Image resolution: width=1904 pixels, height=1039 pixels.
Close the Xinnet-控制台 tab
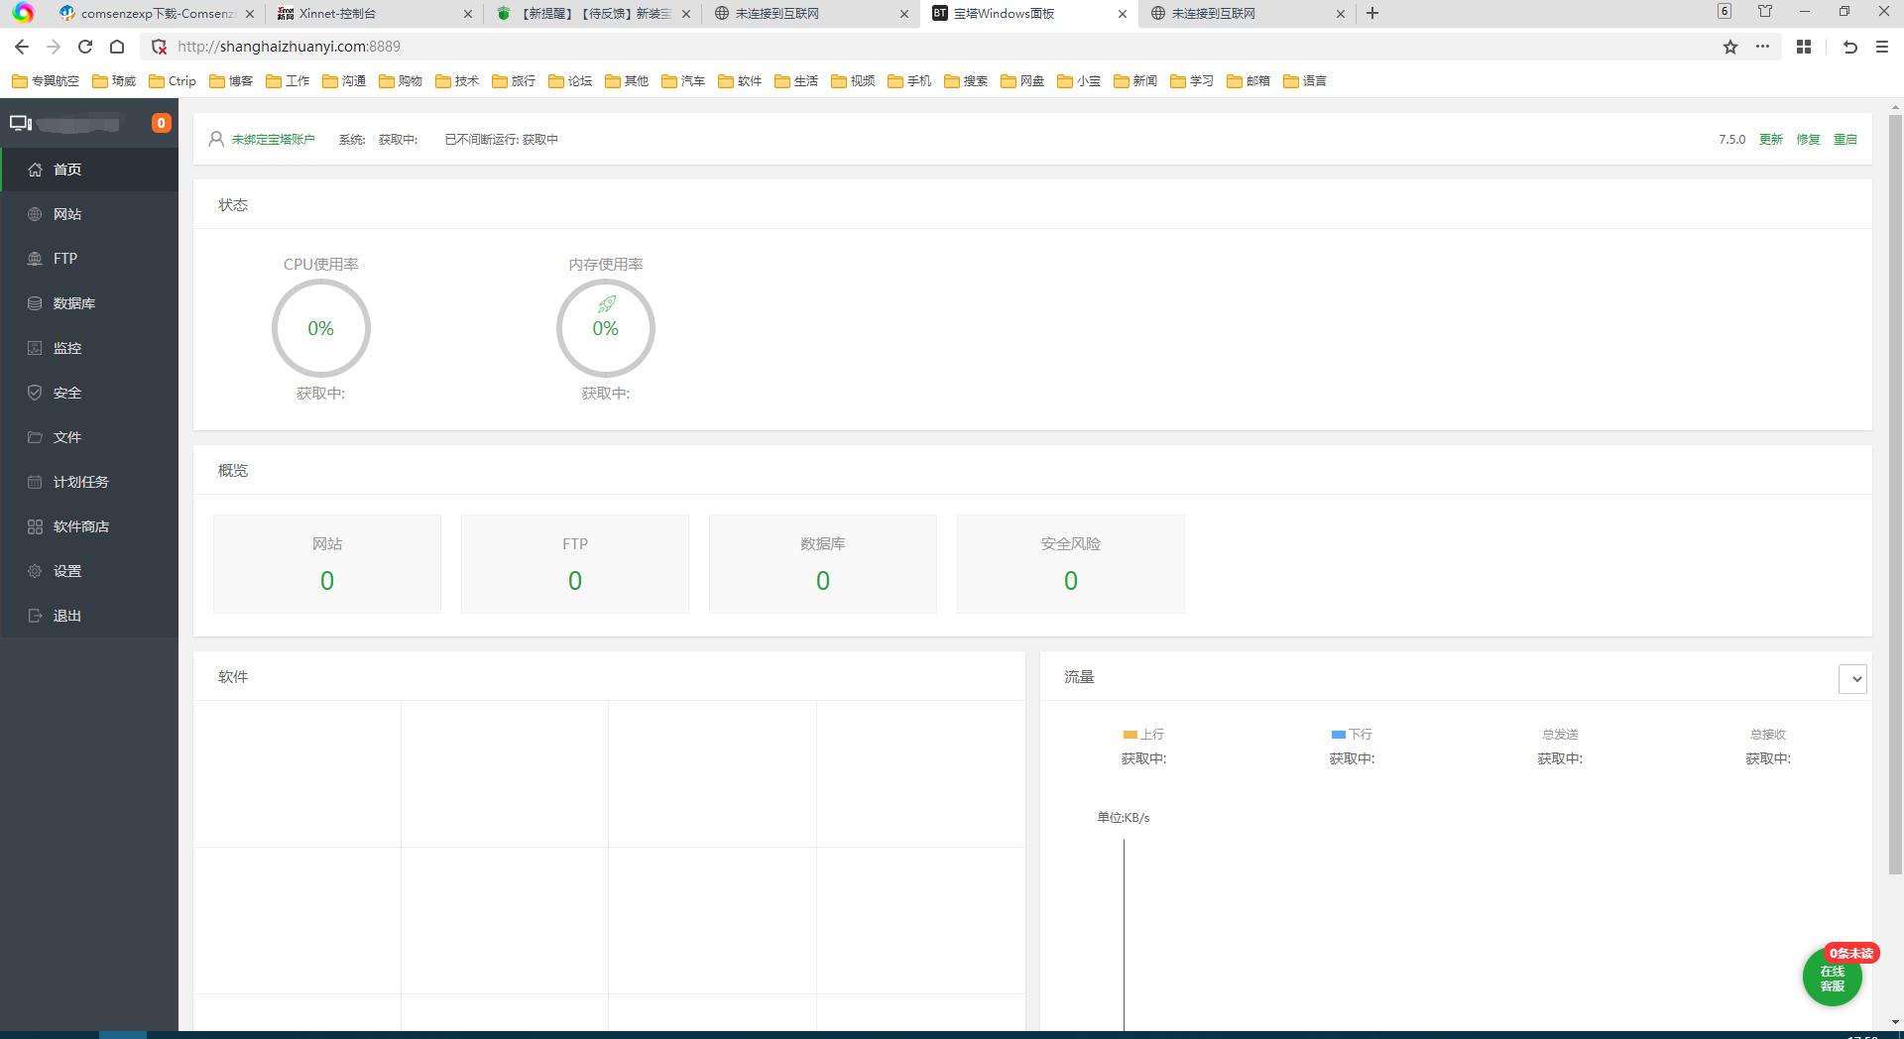coord(468,14)
